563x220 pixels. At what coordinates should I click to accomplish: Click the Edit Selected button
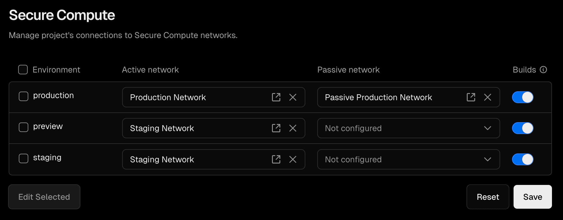click(44, 197)
